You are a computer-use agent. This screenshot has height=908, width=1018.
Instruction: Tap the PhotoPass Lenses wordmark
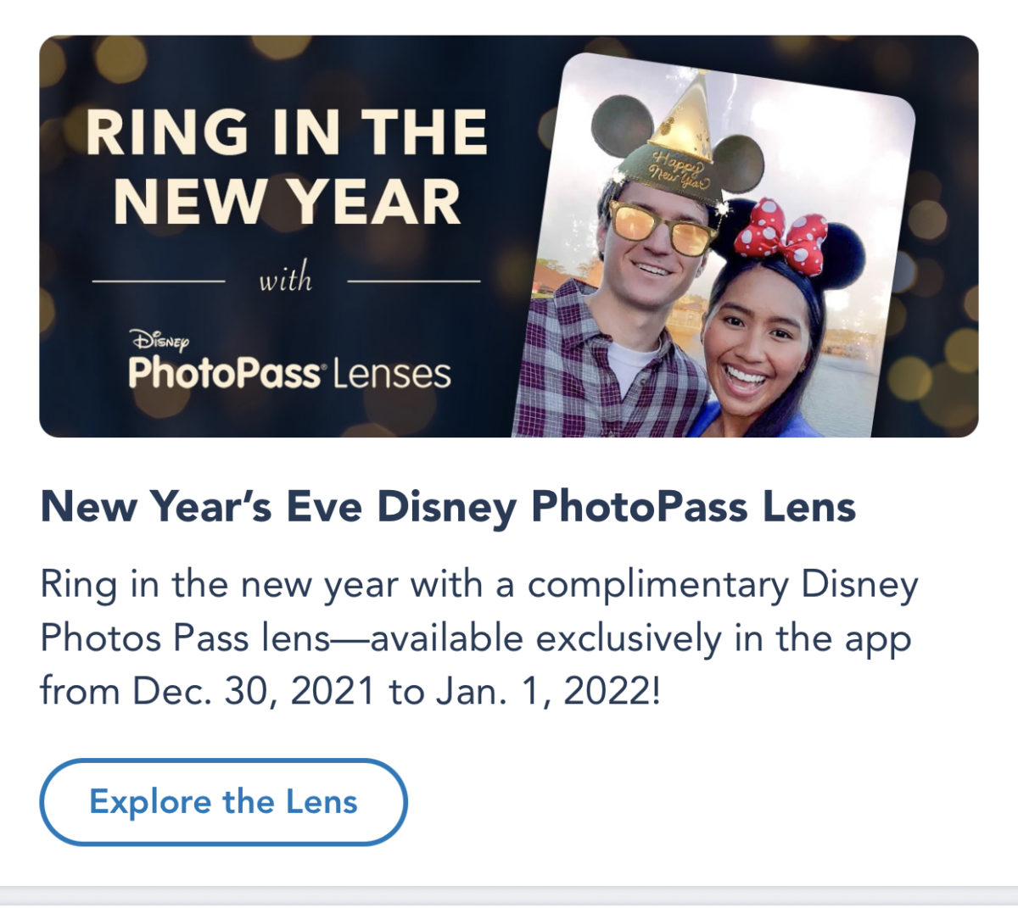click(289, 374)
